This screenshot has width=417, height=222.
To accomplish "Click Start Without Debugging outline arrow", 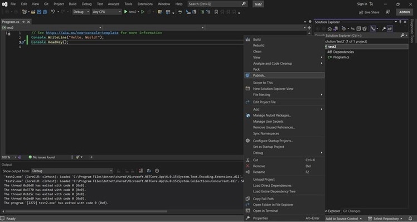I will click(143, 12).
